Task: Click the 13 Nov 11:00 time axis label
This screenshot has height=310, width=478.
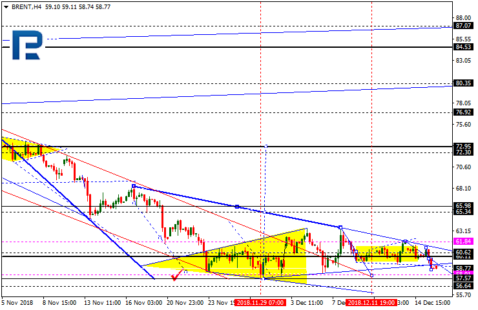Action: 103,303
